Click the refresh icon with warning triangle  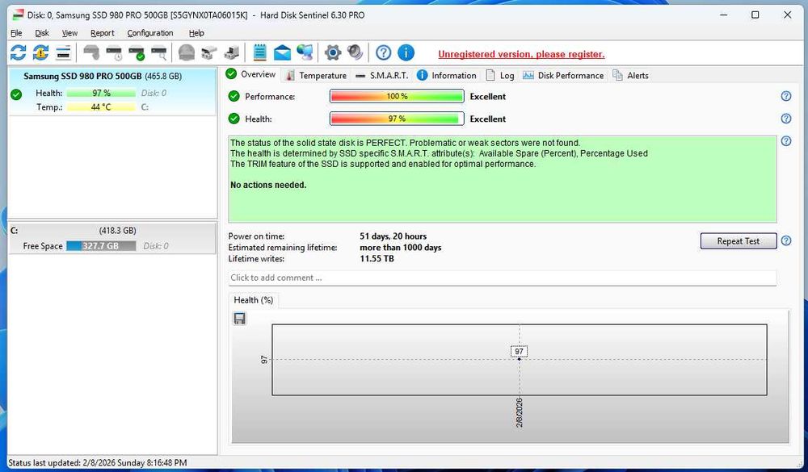40,52
